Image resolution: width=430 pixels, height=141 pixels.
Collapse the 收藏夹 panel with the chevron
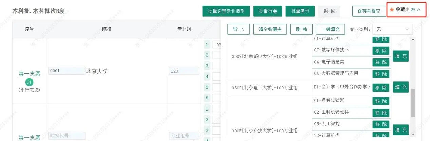419,10
